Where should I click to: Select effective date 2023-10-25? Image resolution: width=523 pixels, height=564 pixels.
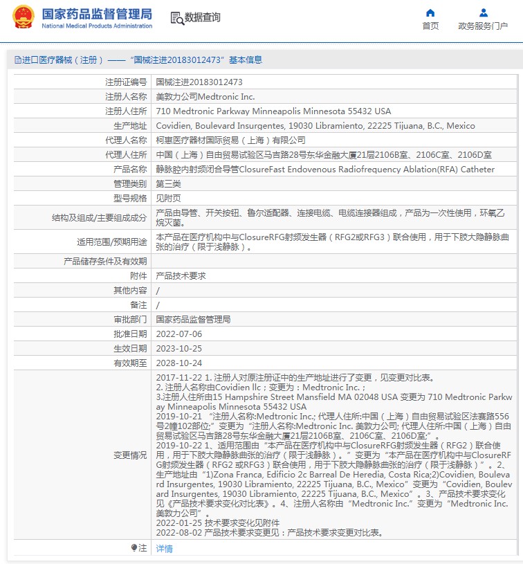178,349
